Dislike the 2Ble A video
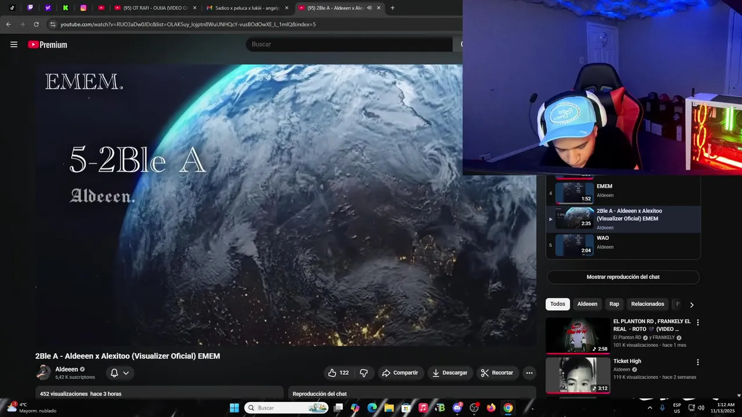The height and width of the screenshot is (417, 742). 364,373
